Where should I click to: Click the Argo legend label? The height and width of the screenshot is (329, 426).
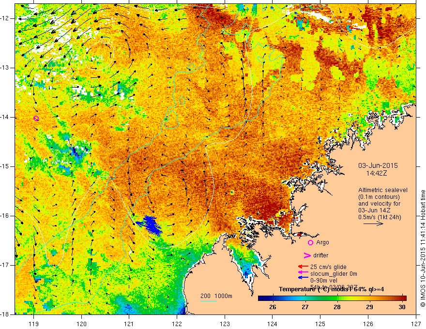(x=322, y=242)
